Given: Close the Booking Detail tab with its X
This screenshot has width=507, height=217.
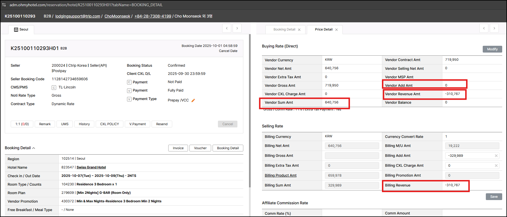Looking at the screenshot, I should coord(299,30).
